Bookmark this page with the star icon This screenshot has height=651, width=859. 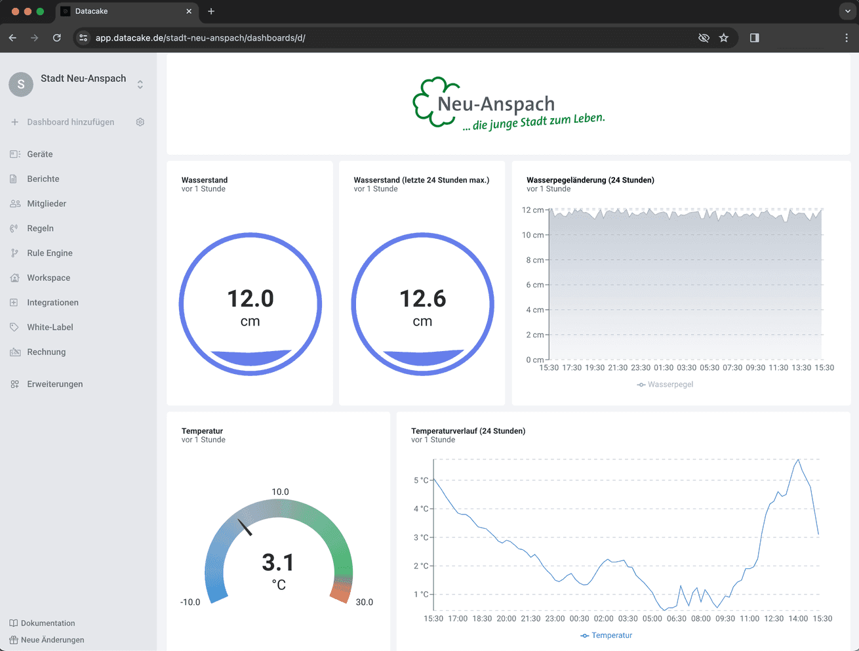[x=724, y=38]
